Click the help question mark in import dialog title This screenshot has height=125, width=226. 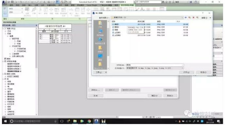pyautogui.click(x=203, y=13)
